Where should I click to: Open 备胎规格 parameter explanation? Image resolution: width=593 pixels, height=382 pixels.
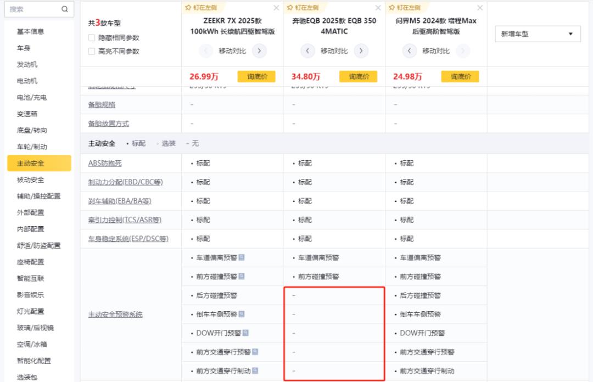coord(102,105)
